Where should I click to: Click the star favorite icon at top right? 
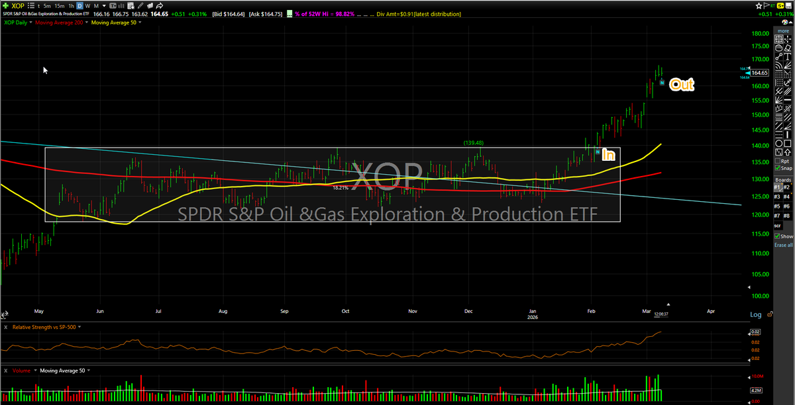pos(759,6)
